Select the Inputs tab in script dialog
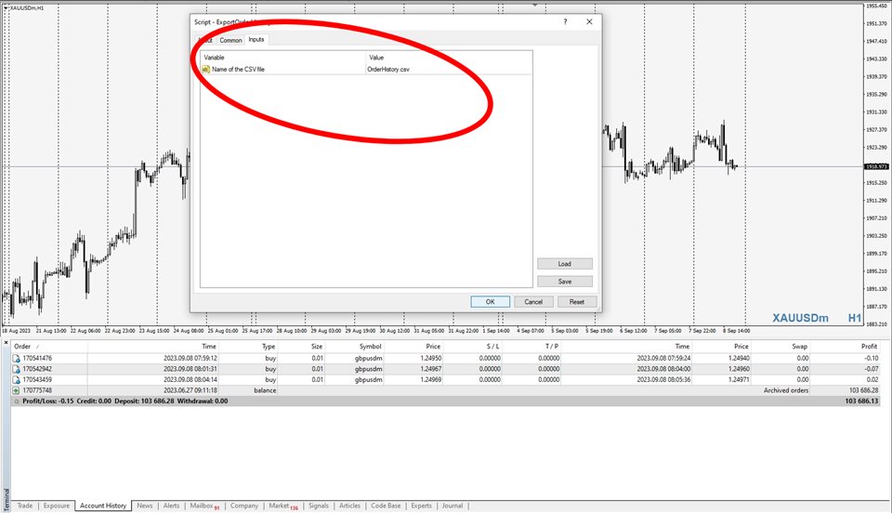The image size is (892, 513). (x=256, y=40)
